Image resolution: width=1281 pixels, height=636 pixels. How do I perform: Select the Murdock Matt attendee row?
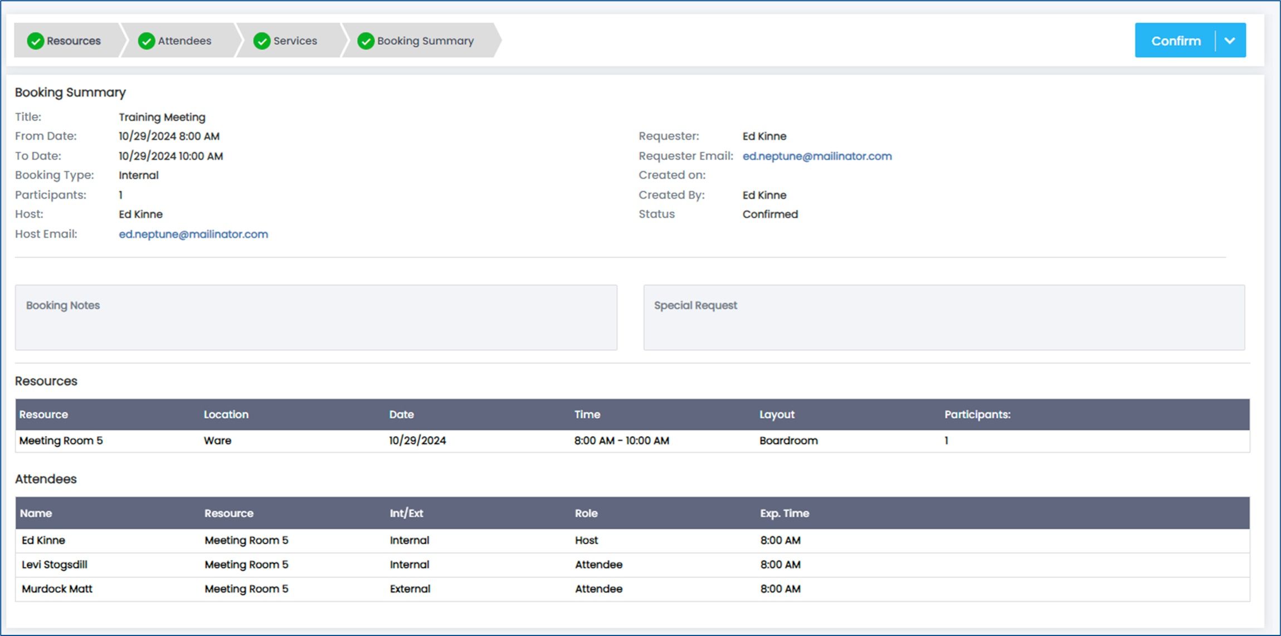point(632,589)
